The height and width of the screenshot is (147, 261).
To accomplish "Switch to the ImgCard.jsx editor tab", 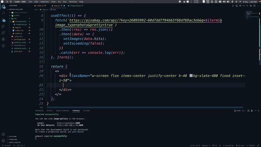I will (75, 6).
